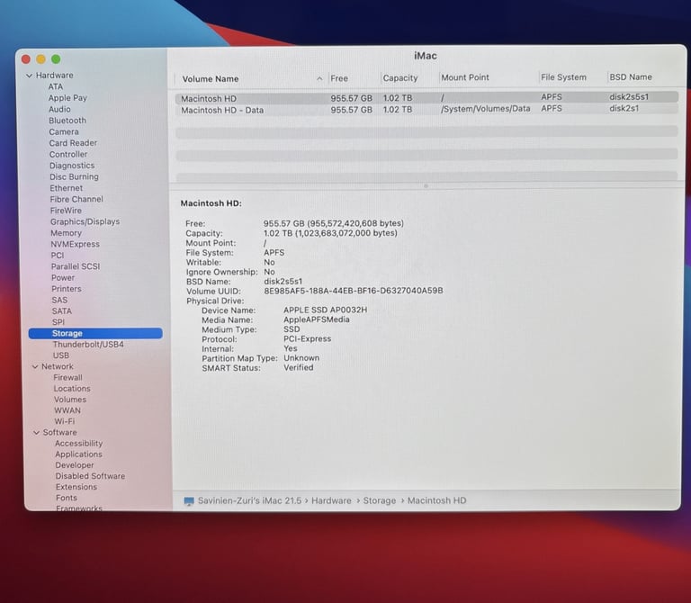Click Macintosh HD in the path bar
This screenshot has width=691, height=603.
[436, 500]
